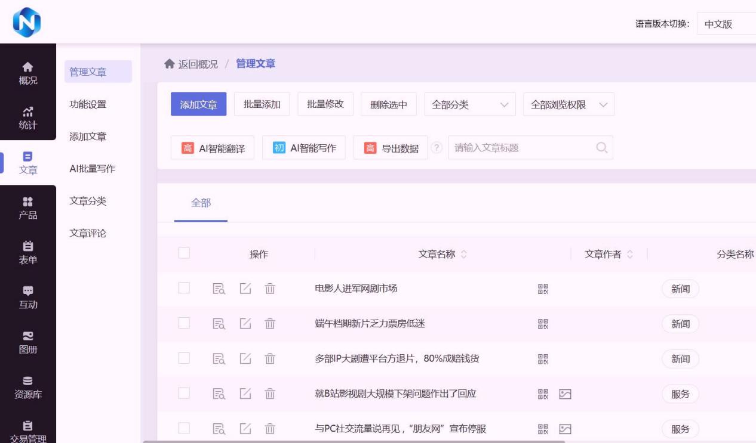The image size is (756, 443).
Task: Open 统计 in the left sidebar
Action: [28, 118]
